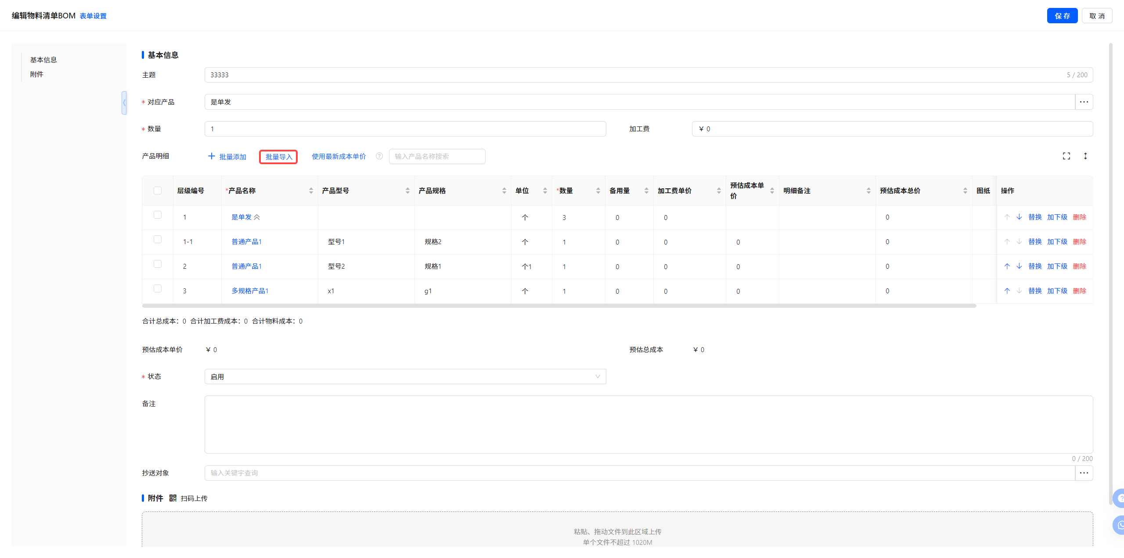Click the horizontal scrollbar under product table
The image size is (1124, 558).
(558, 306)
